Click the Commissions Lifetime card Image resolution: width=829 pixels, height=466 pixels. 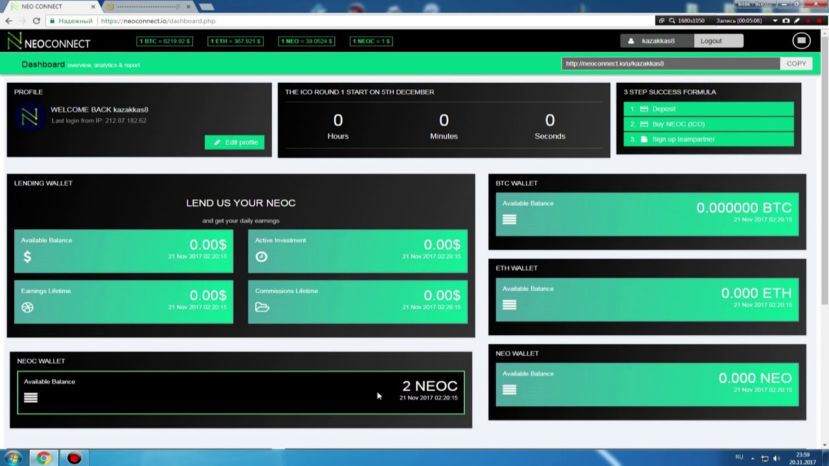click(358, 302)
